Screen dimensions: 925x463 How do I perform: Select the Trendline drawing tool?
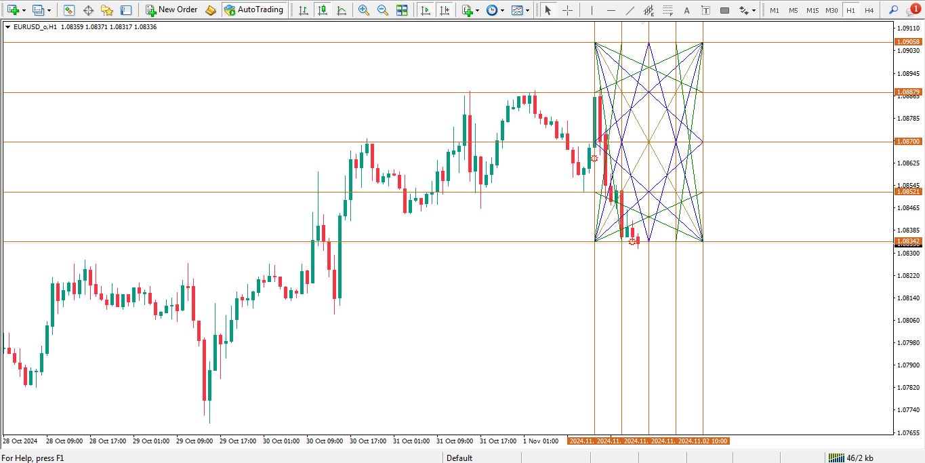click(x=630, y=9)
